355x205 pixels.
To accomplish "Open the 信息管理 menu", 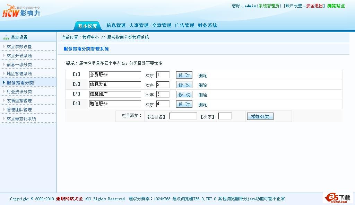I will 116,25.
